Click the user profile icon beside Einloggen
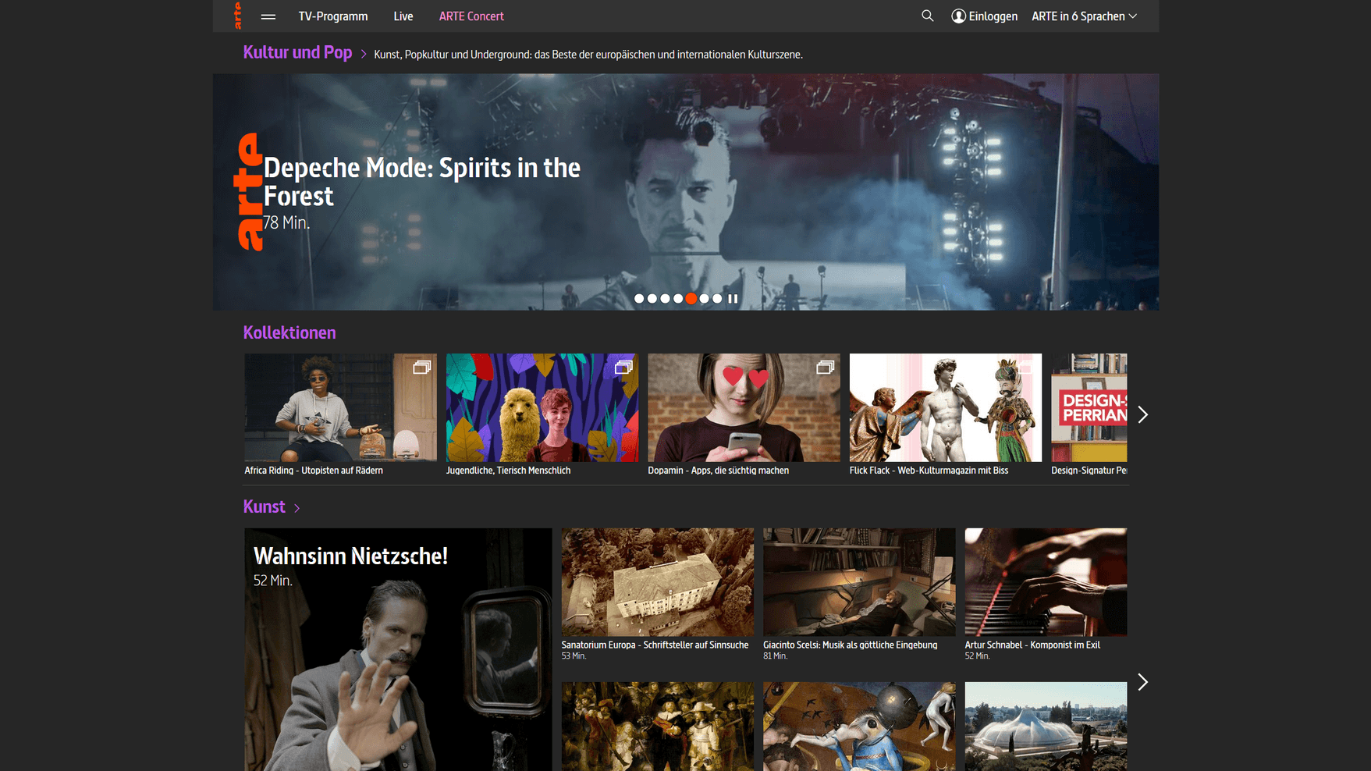The image size is (1371, 771). point(958,16)
